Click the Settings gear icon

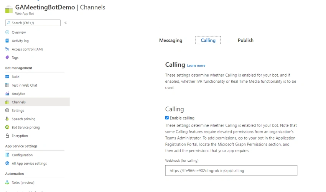point(7,110)
